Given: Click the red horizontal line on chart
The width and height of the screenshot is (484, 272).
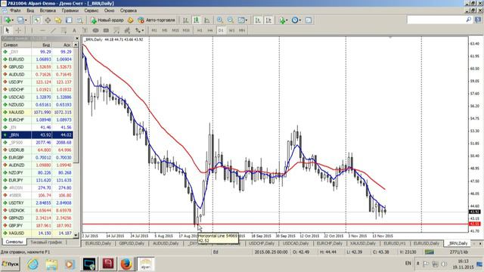Looking at the screenshot, I should click(275, 224).
